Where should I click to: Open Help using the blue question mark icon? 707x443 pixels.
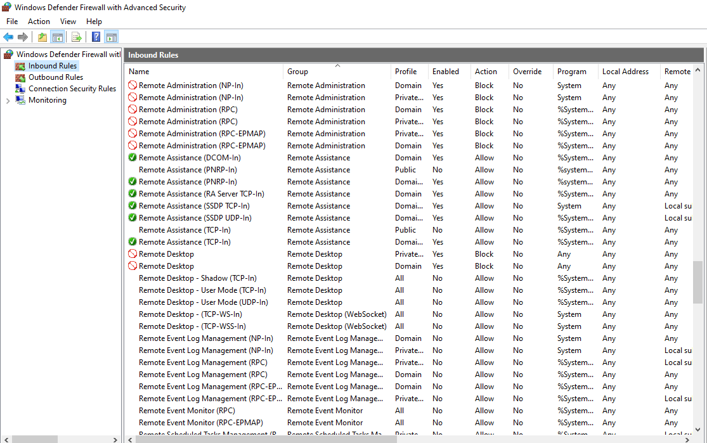pyautogui.click(x=96, y=37)
